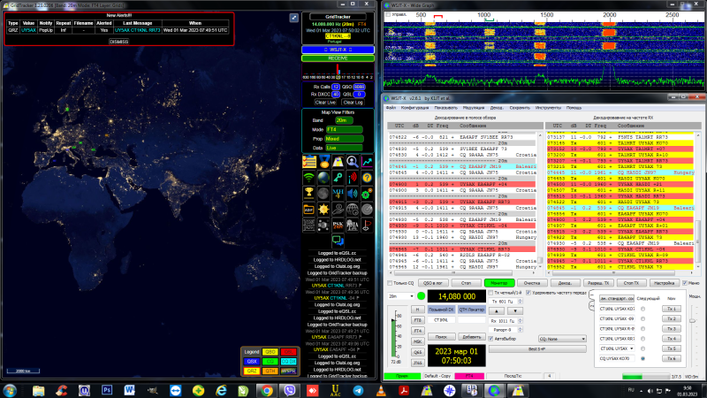Open the magnifier lookup icon in GridTracker
707x398 pixels.
pos(352,162)
